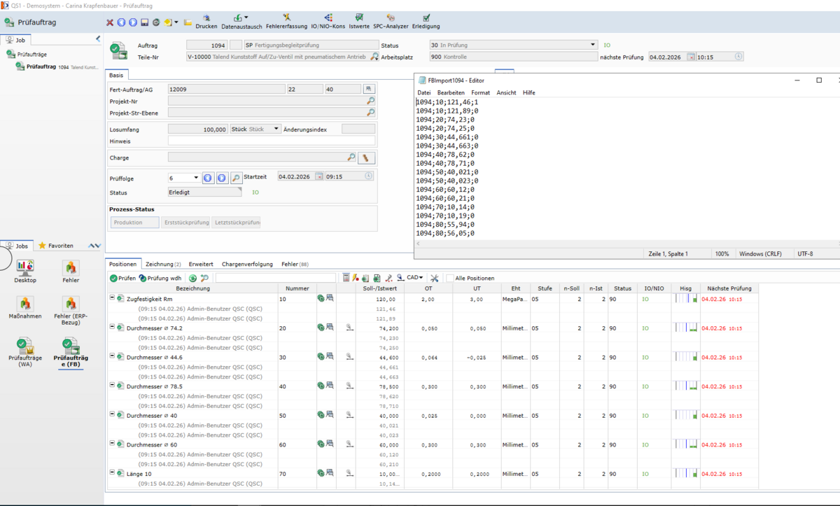Viewport: 840px width, 506px height.
Task: Click the Erststückprüfung button
Action: pos(185,223)
